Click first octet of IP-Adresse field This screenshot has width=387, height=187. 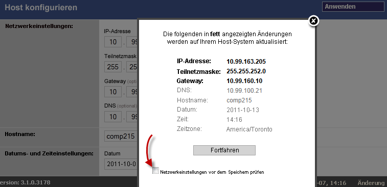tap(113, 42)
